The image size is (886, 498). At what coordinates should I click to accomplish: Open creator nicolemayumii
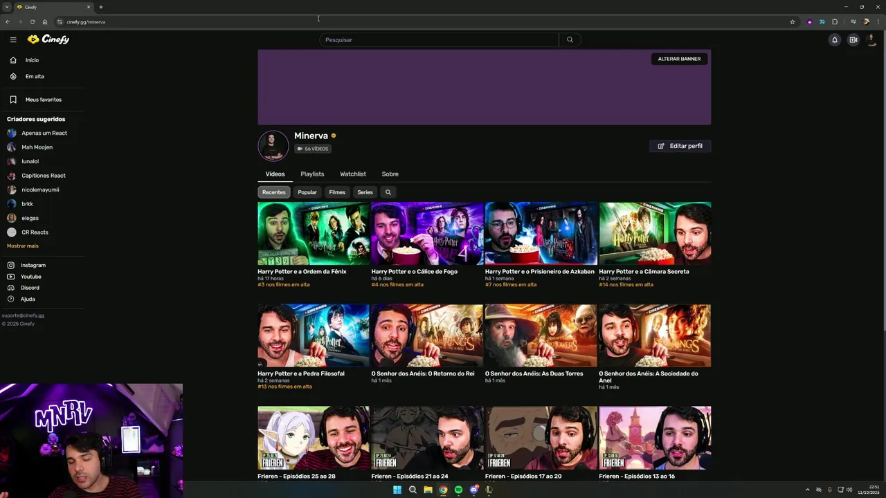coord(40,190)
